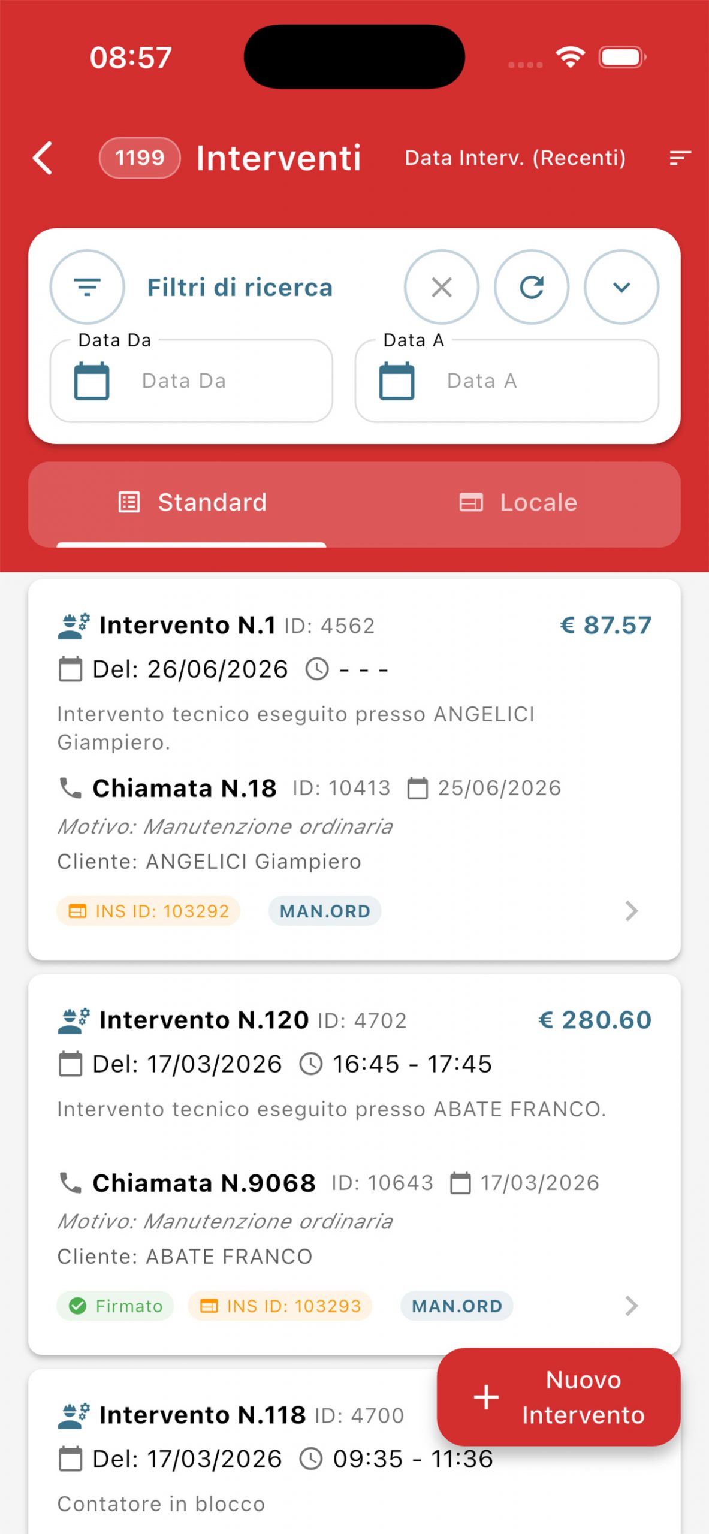Tap the filter funnel icon button
The height and width of the screenshot is (1534, 709).
88,287
